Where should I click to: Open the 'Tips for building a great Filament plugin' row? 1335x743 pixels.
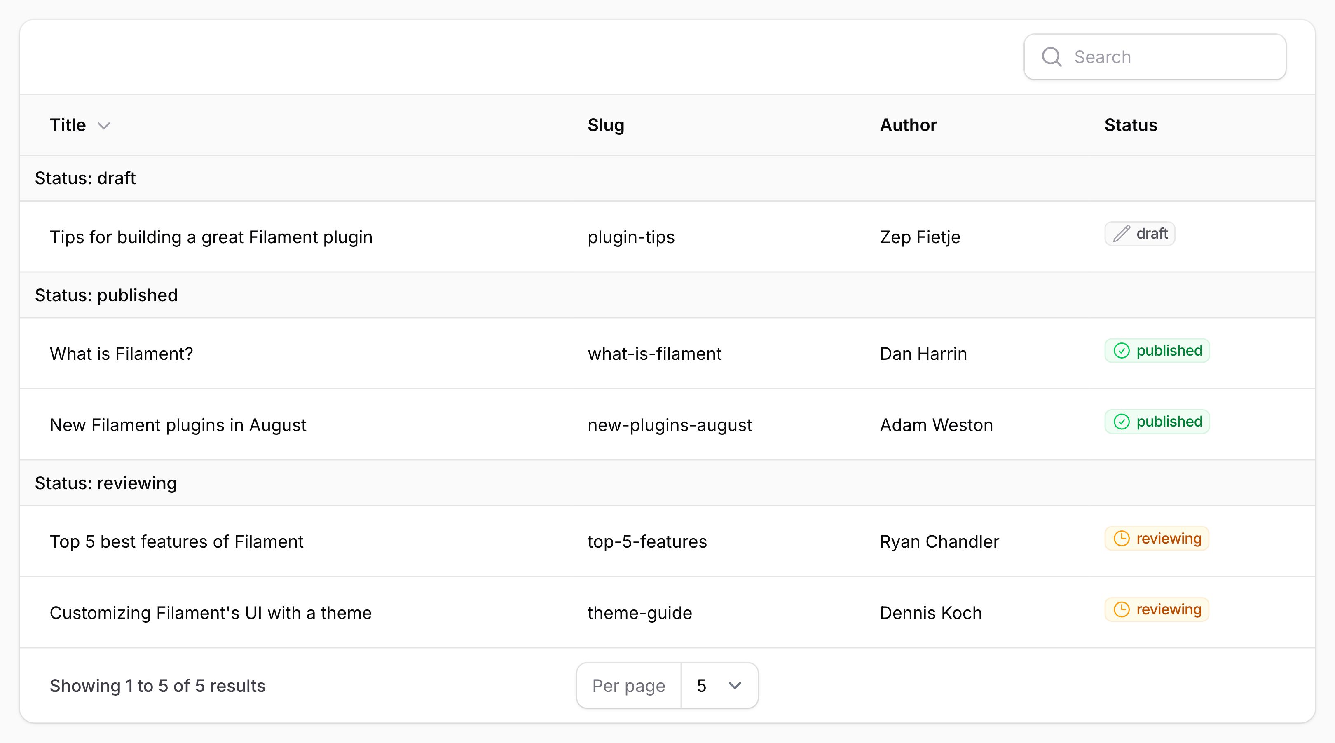pyautogui.click(x=211, y=237)
